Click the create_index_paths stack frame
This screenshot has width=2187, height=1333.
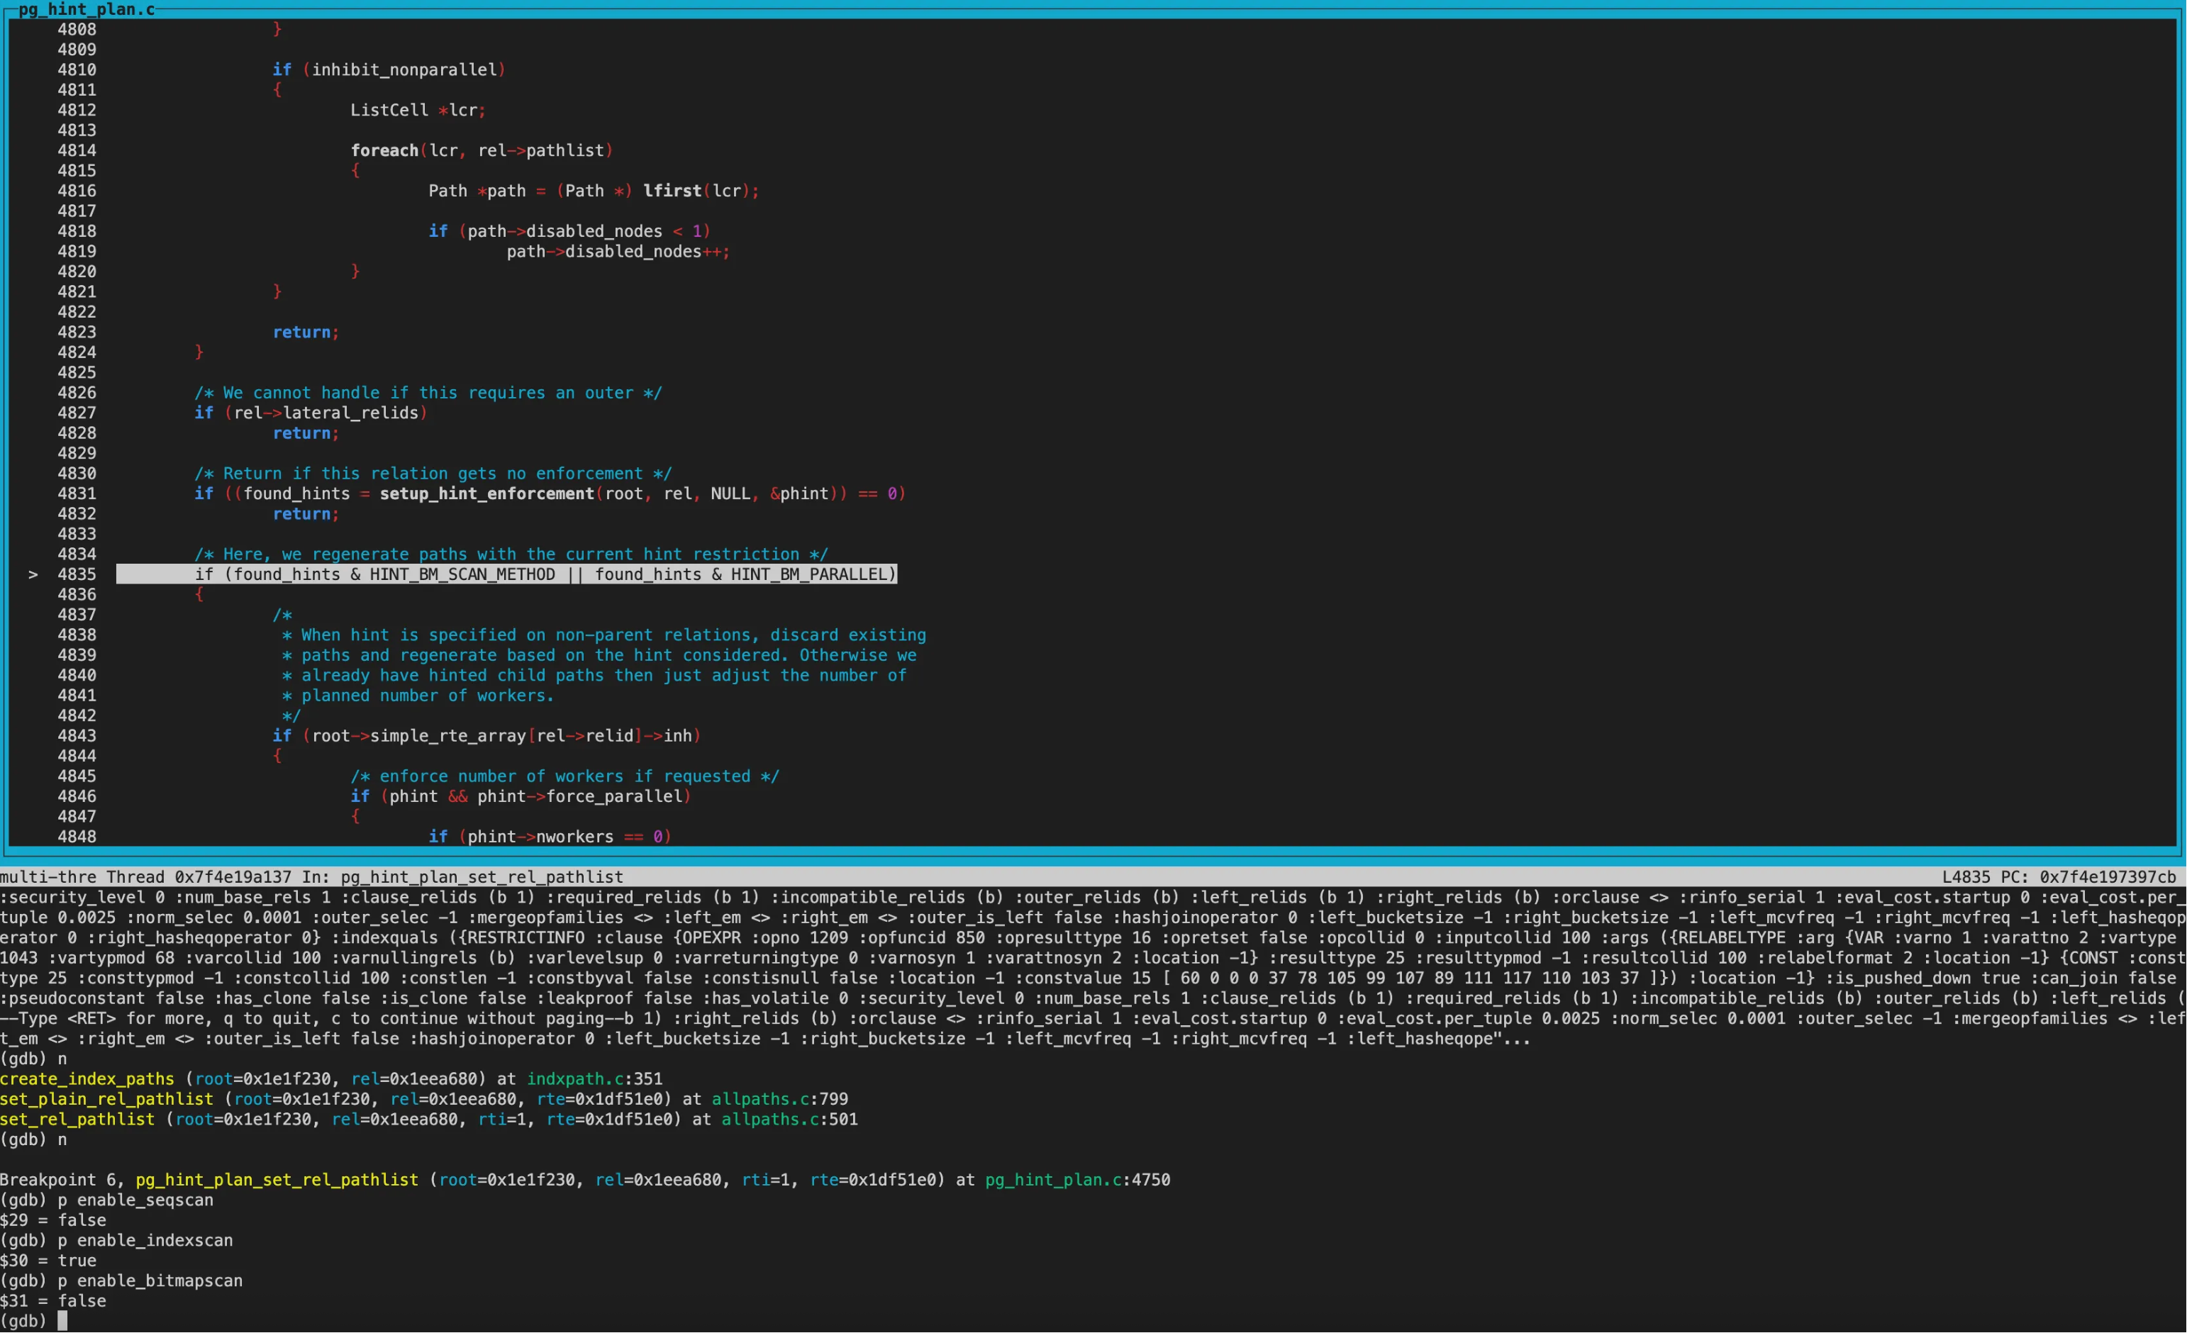(x=87, y=1078)
